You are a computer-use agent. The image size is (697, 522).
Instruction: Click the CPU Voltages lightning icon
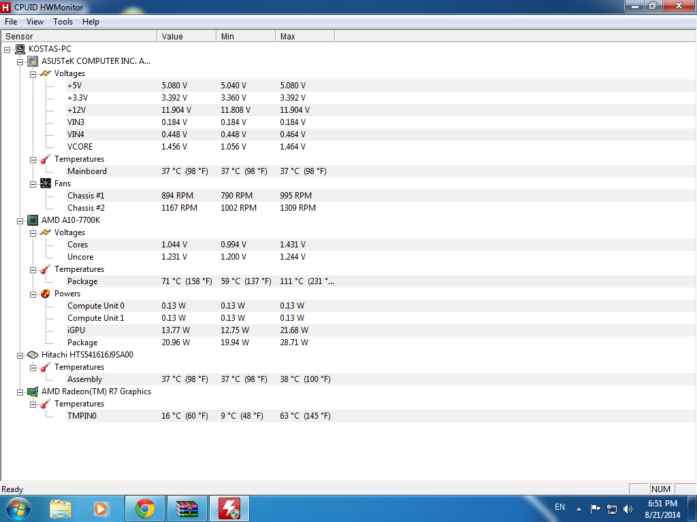(x=46, y=232)
